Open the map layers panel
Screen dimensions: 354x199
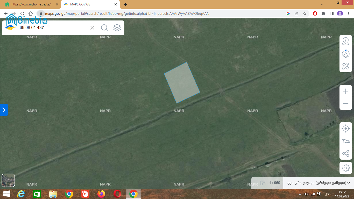[x=117, y=28]
